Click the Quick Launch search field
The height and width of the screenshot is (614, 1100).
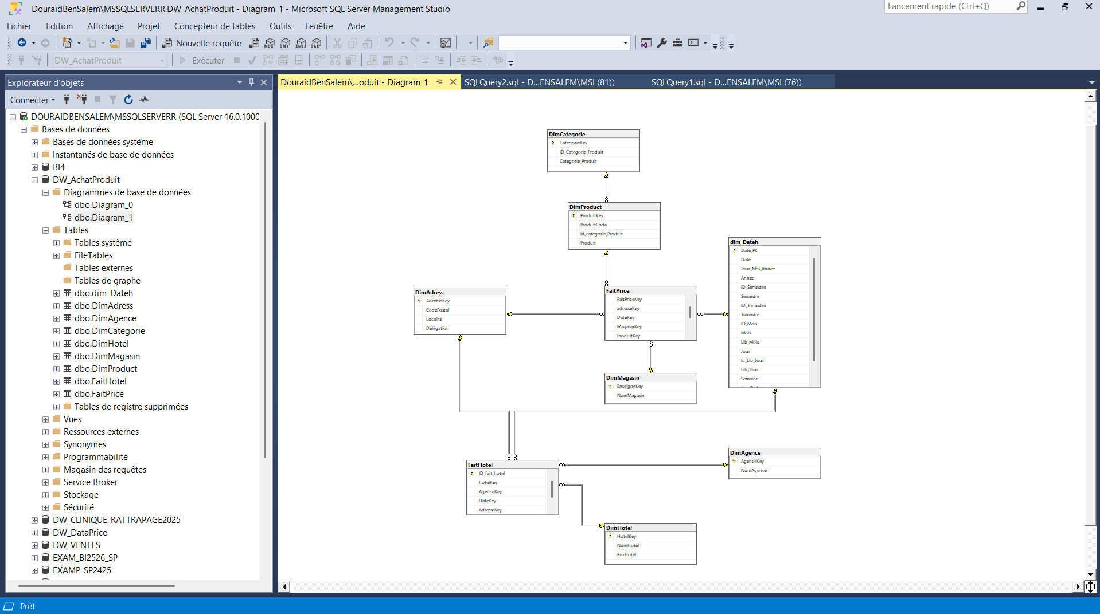(950, 6)
